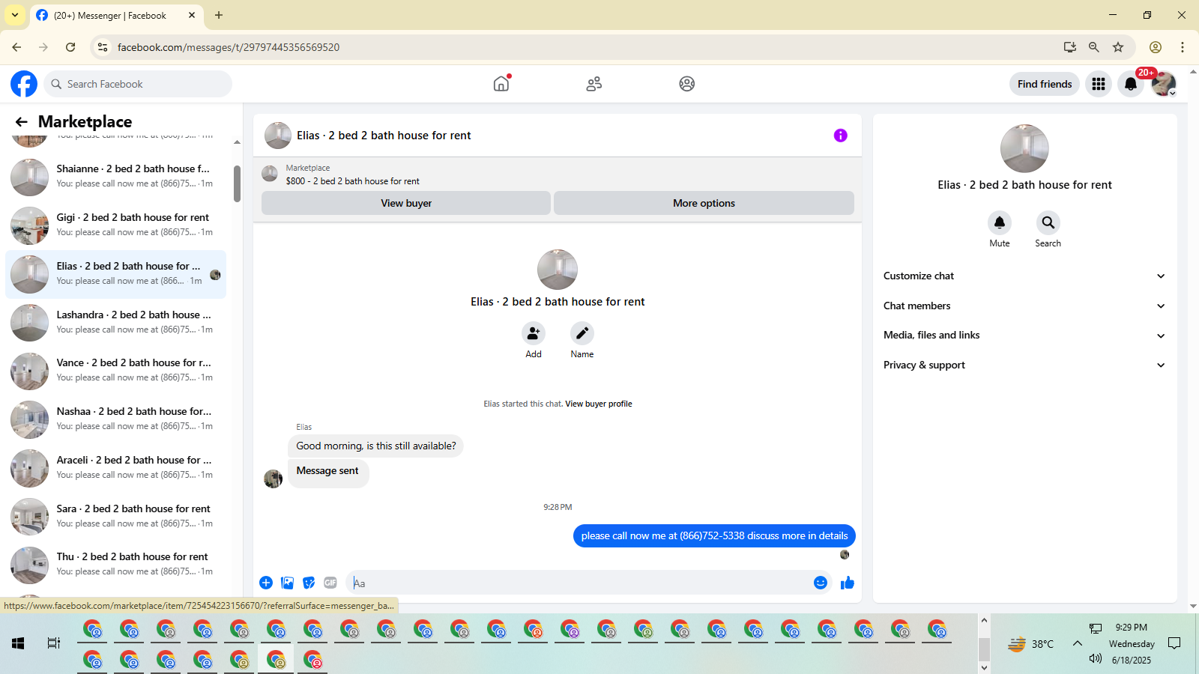Open Lashandra conversation in chat list
This screenshot has width=1199, height=674.
116,323
